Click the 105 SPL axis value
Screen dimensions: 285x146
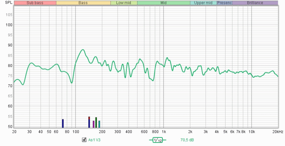click(x=9, y=15)
